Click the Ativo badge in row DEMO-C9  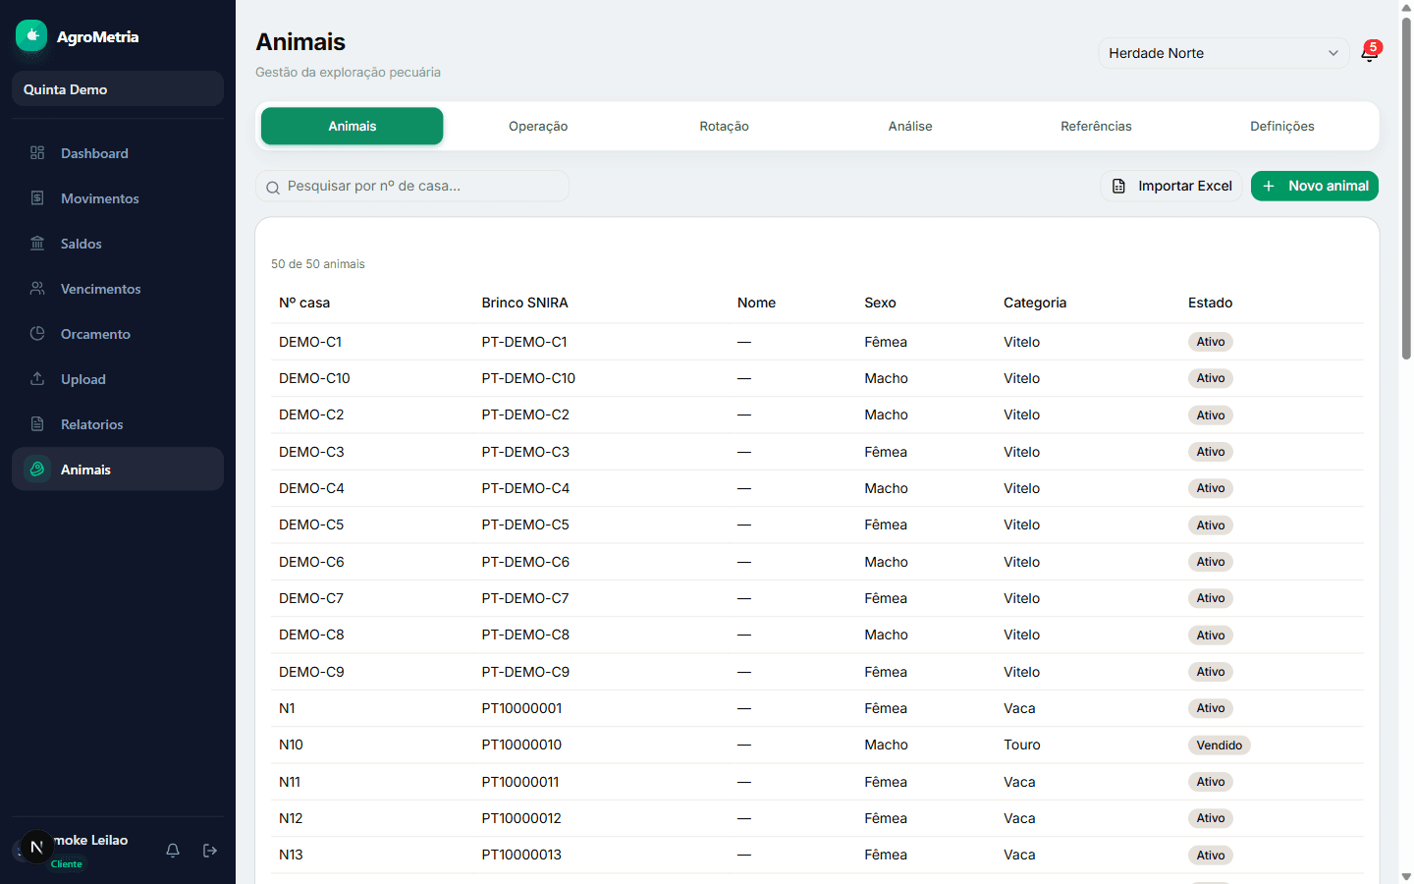click(x=1211, y=672)
